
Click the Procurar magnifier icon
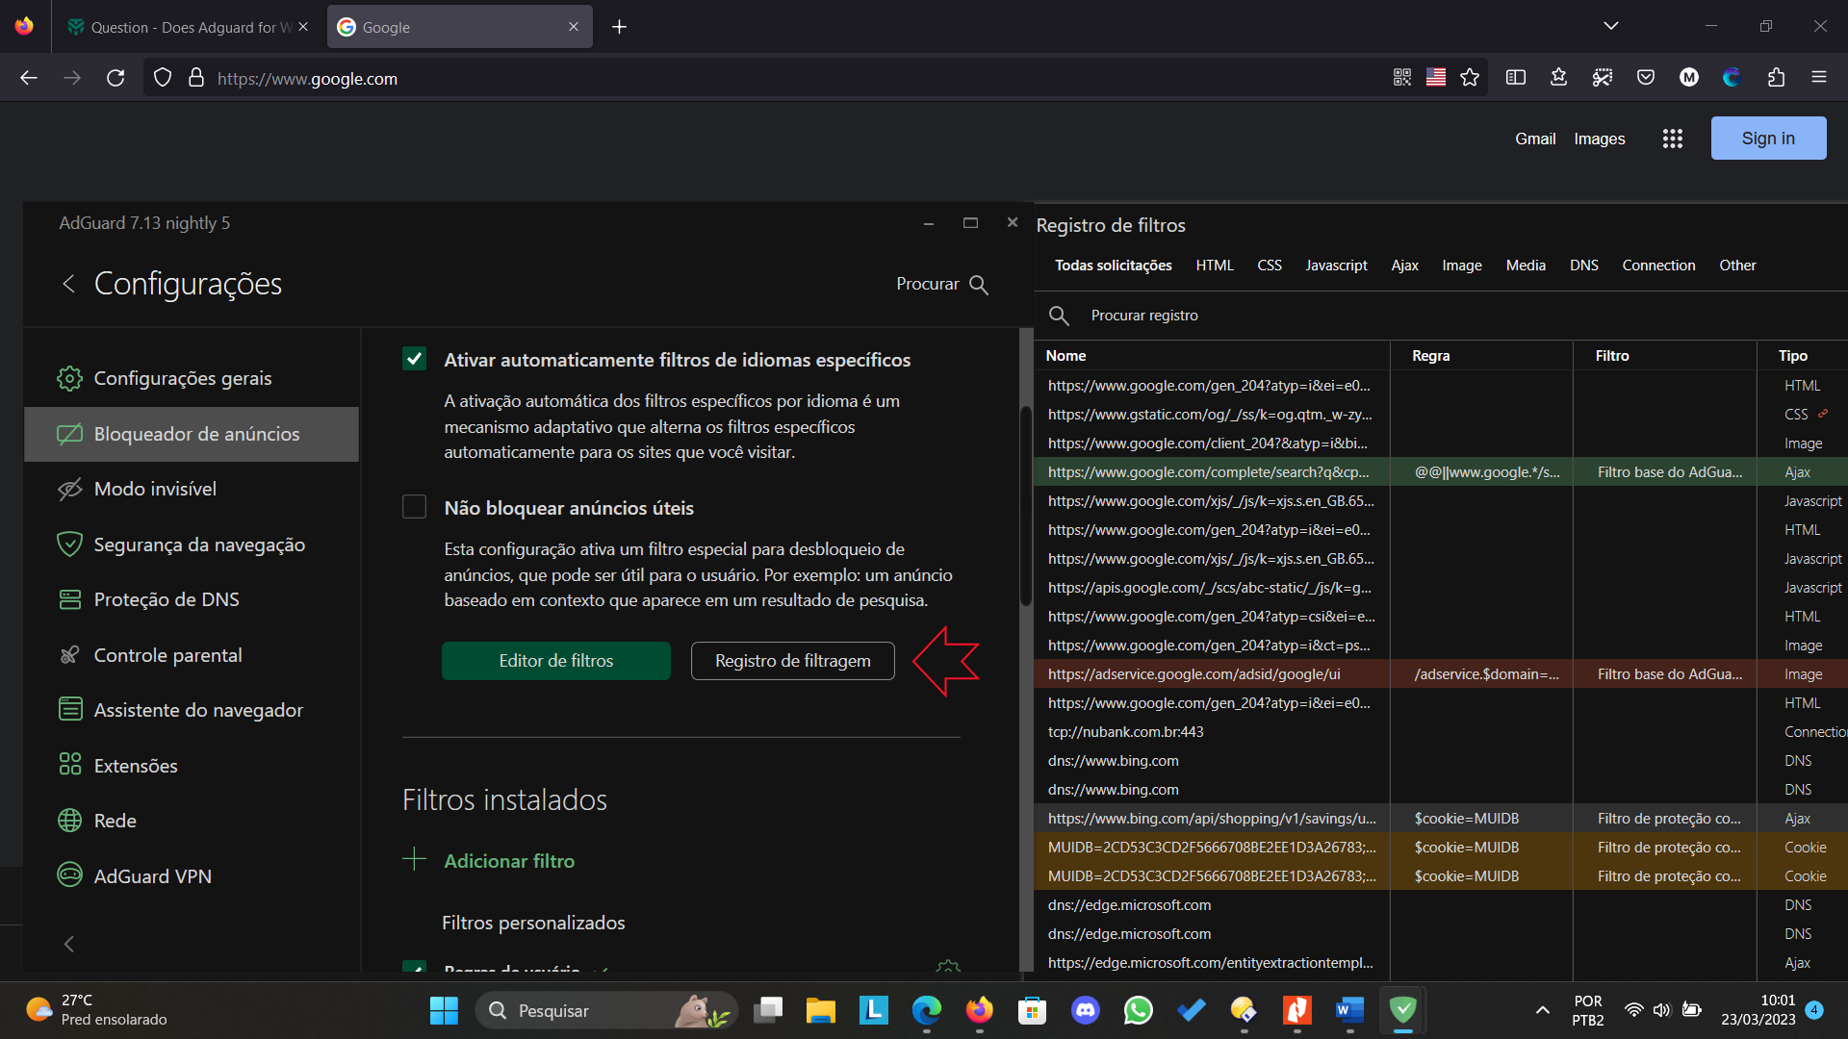979,285
